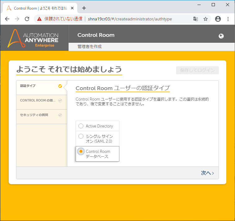Click the Automation Anywhere Enterprise logo
This screenshot has height=221, width=235.
[33, 38]
